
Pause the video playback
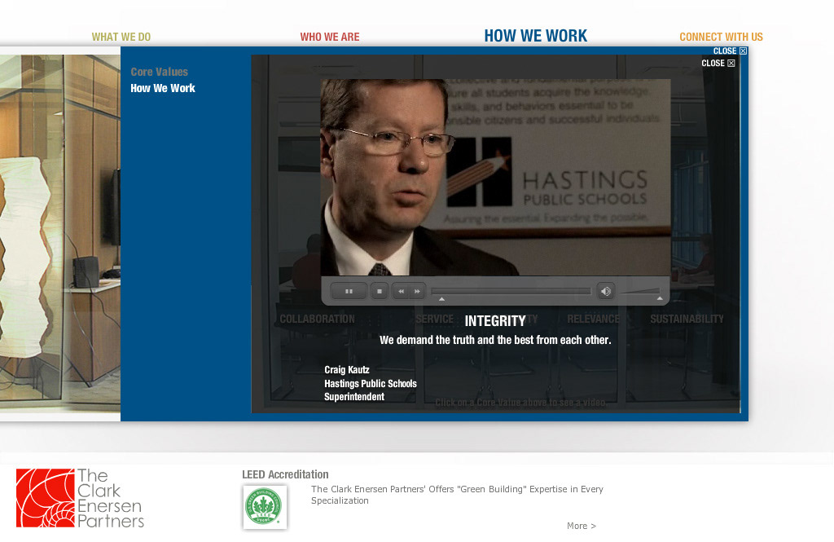pyautogui.click(x=349, y=291)
